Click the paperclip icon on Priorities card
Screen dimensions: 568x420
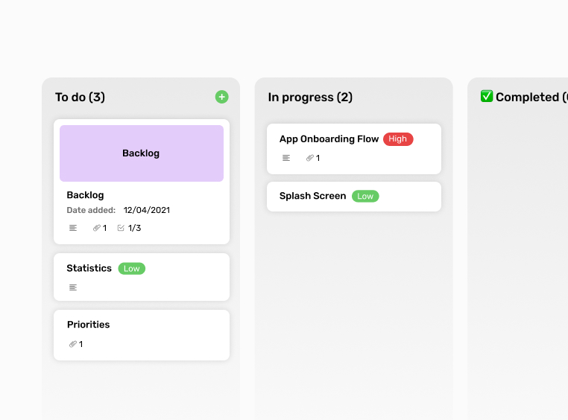73,344
